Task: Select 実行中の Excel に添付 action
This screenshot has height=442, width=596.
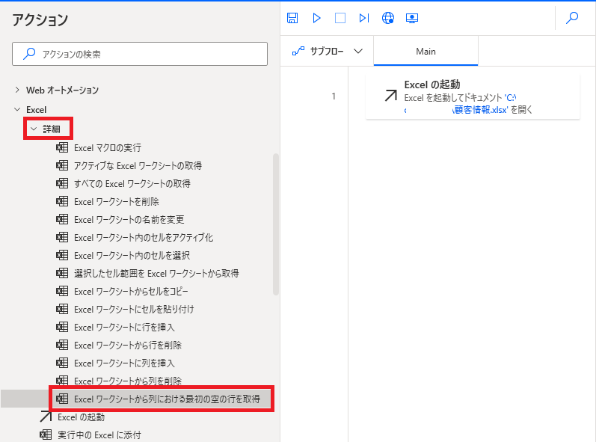Action: click(x=99, y=435)
